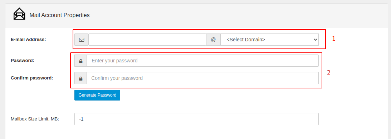
Task: Click the red annotation number 1
Action: click(334, 39)
